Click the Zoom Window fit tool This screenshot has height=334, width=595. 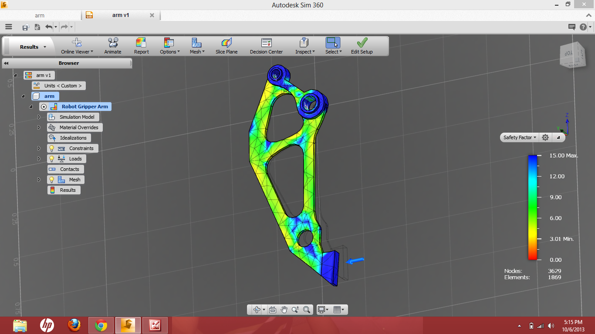tap(307, 310)
